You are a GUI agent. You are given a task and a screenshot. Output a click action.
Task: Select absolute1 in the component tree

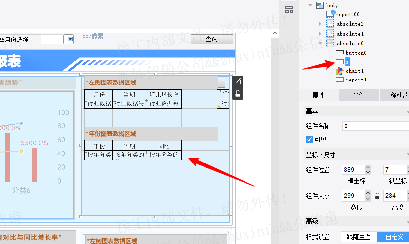coord(350,34)
